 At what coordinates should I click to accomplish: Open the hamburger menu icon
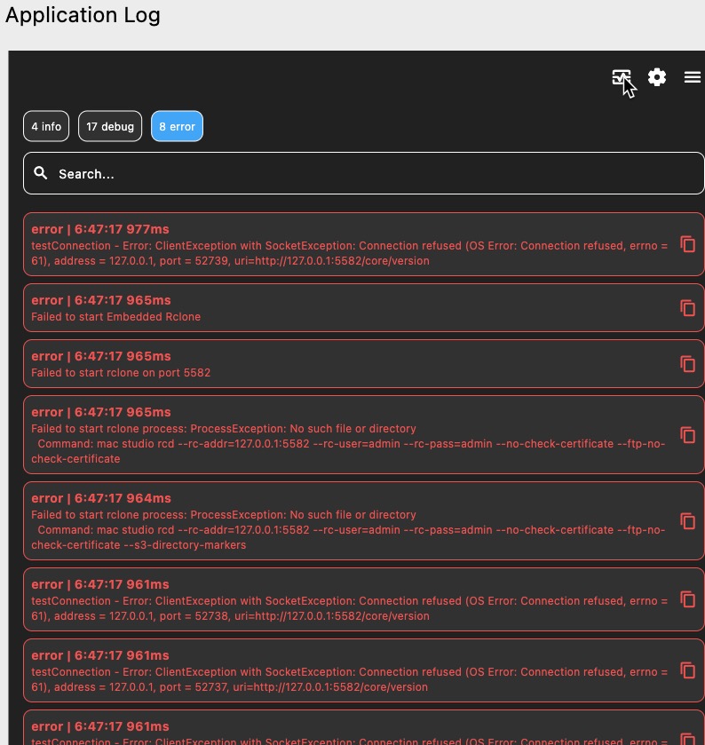[693, 77]
